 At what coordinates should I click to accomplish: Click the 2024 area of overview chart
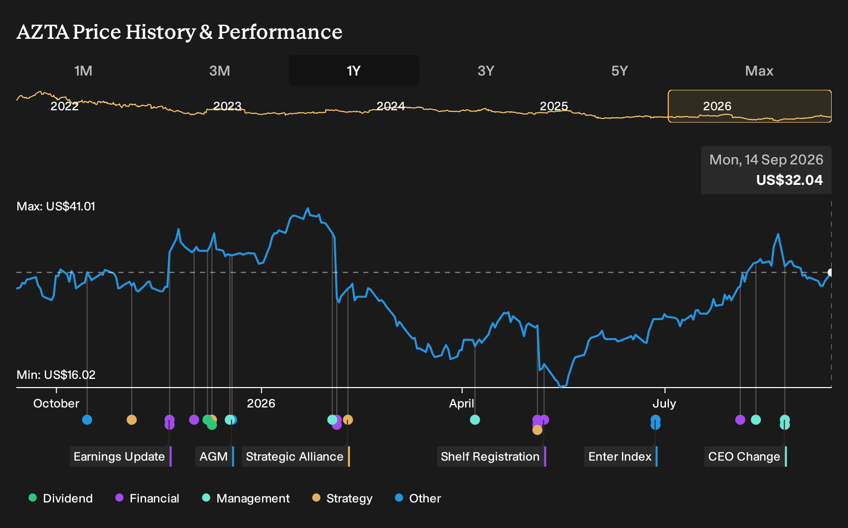(391, 106)
